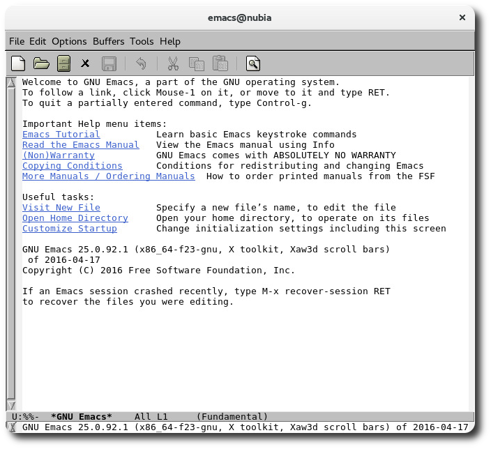Click the Undo arrow icon
Viewport: 491px width, 449px height.
(141, 64)
